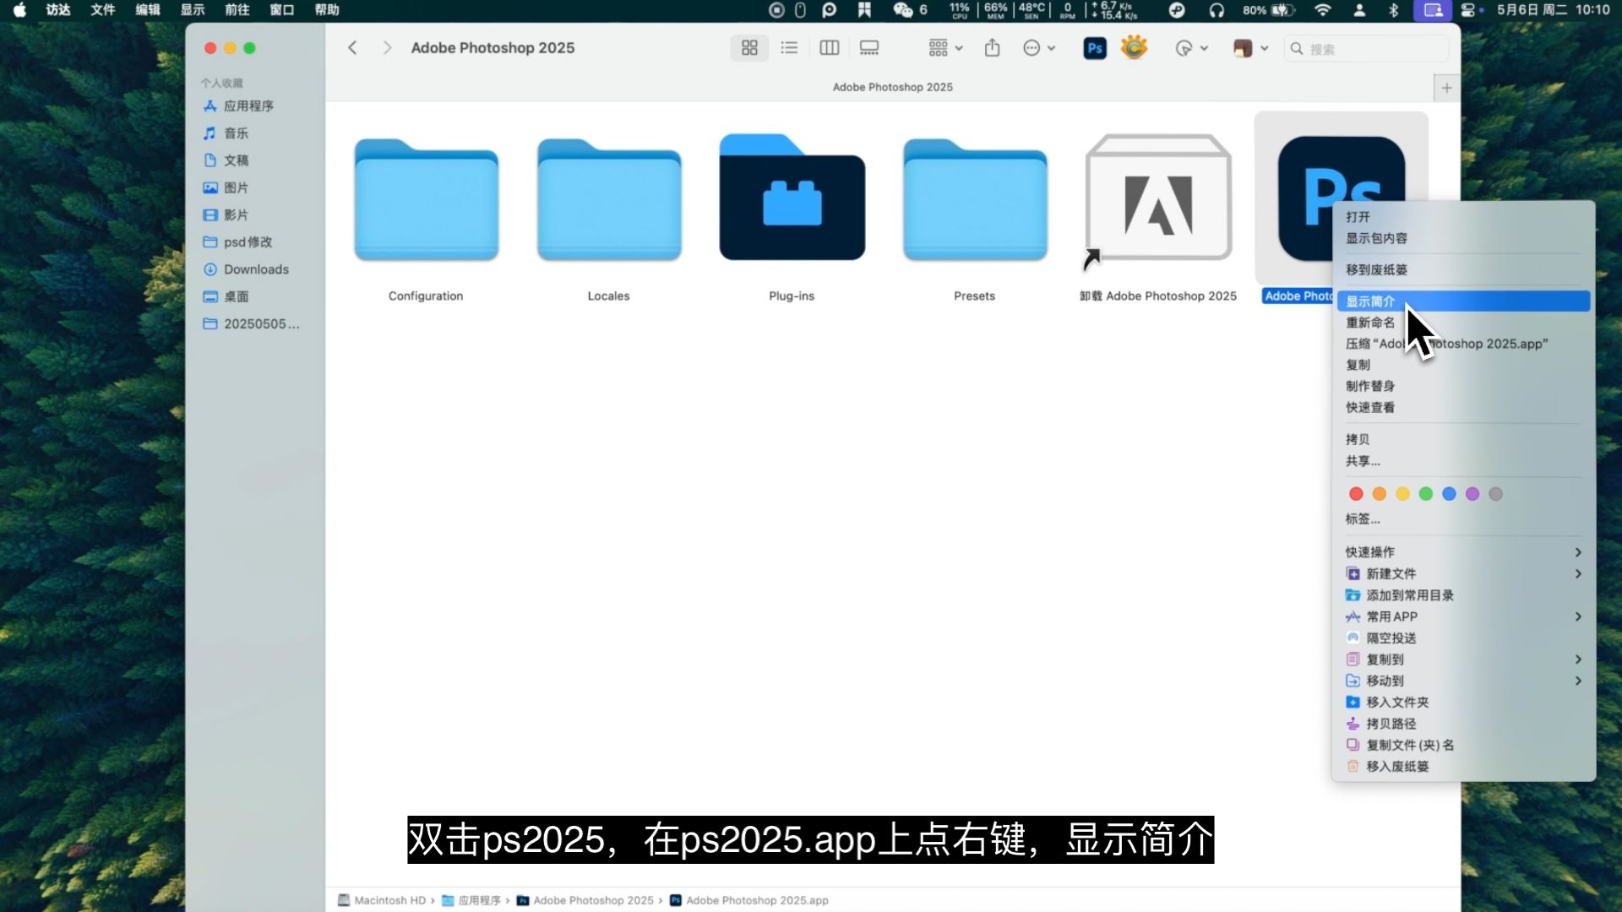Choose 显示简介 in context menu
1622x912 pixels.
coord(1463,301)
